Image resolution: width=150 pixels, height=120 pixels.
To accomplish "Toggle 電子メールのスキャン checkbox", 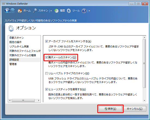I will coord(46,57).
